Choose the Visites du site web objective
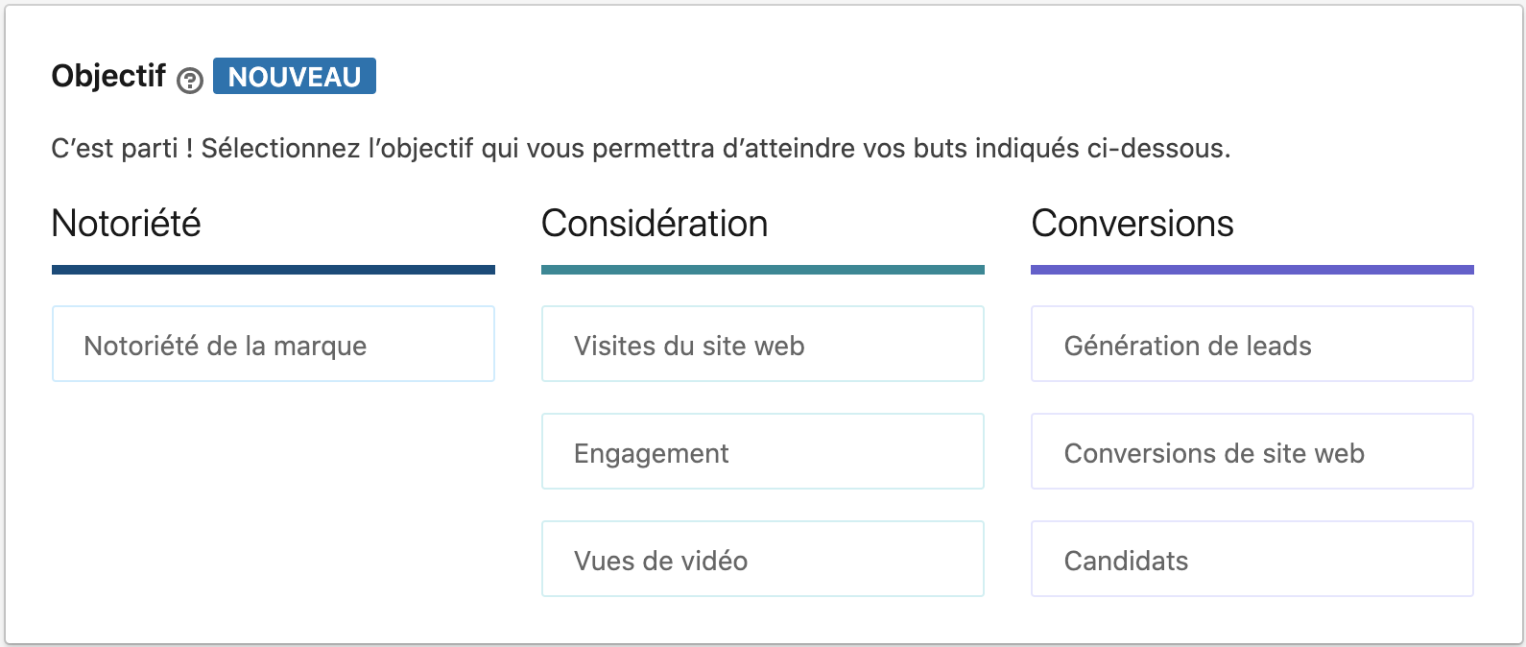 pos(763,345)
